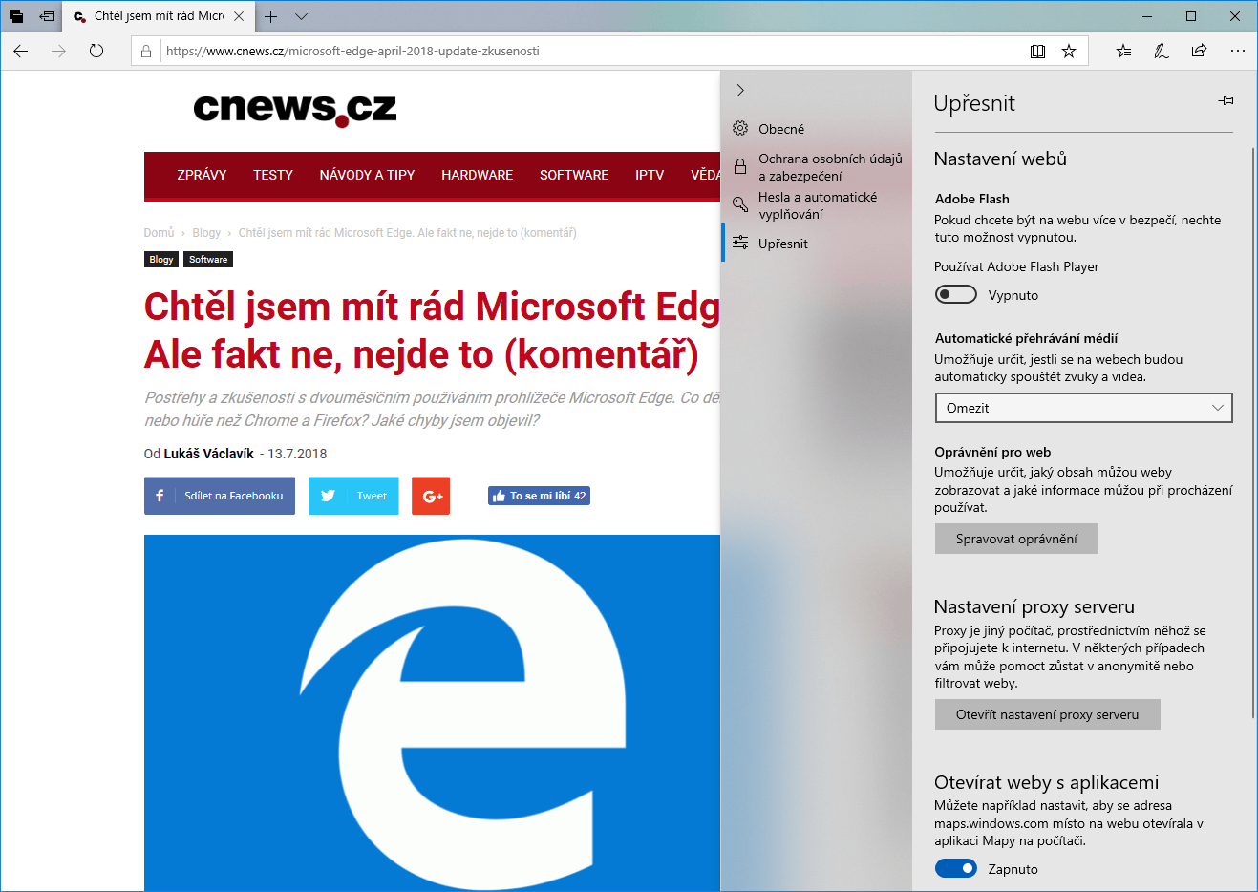Turn on Adobe Flash Player toggle
Viewport: 1258px width, 892px height.
956,294
